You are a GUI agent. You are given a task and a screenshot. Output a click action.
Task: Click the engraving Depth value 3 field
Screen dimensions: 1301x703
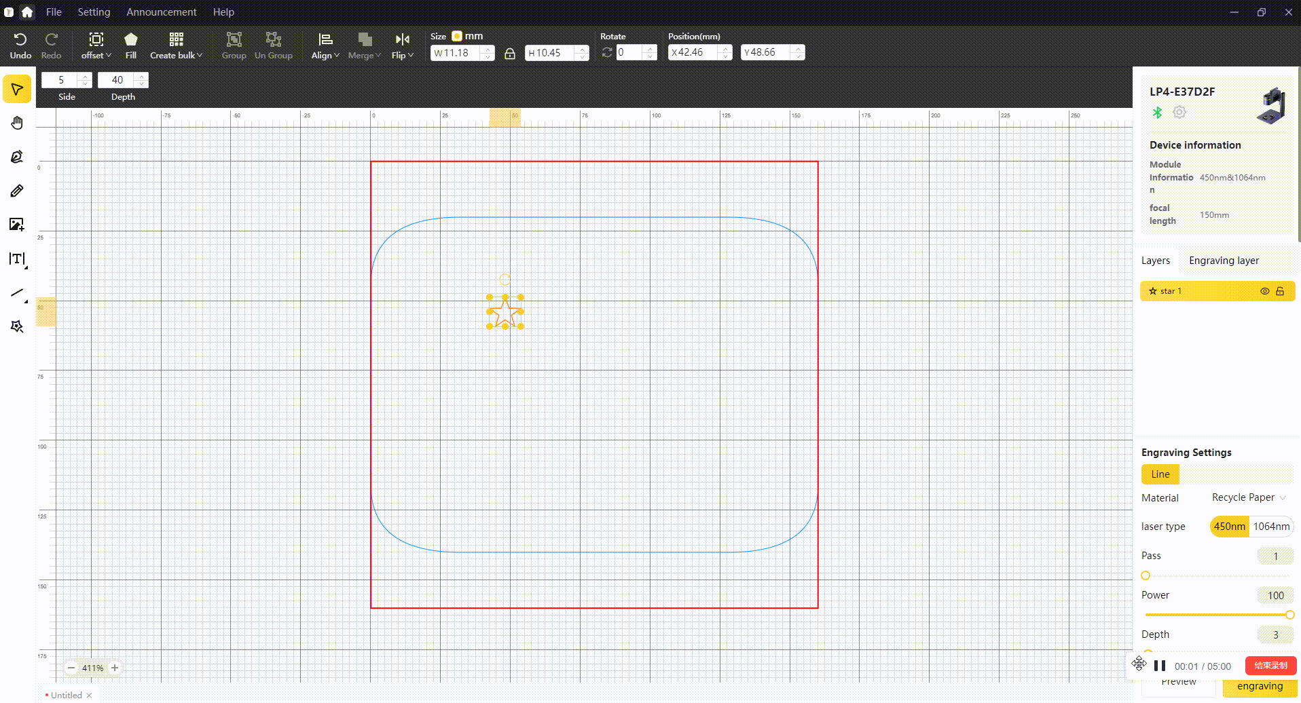pos(1275,634)
